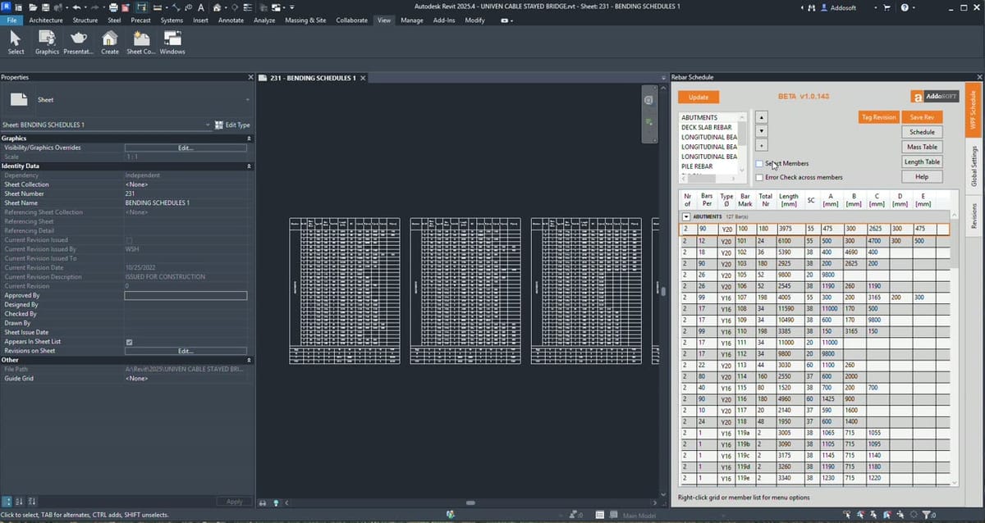Viewport: 985px width, 523px height.
Task: Open the File menu
Action: pos(12,20)
